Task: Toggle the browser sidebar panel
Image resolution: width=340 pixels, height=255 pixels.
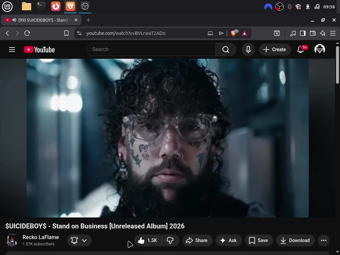Action: [303, 33]
